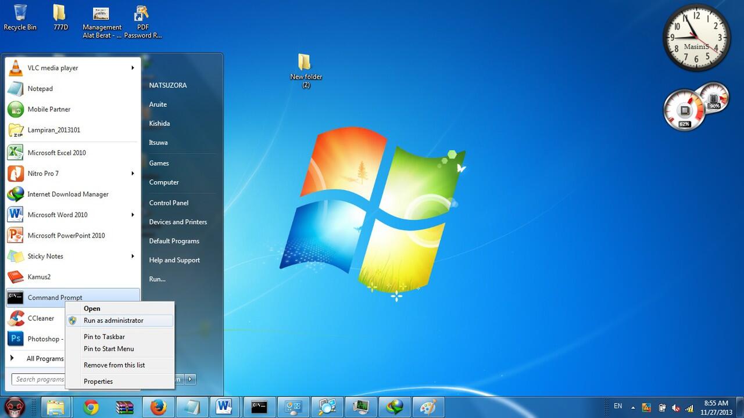Launch Microsoft Excel 2010
The height and width of the screenshot is (418, 744).
(x=73, y=153)
